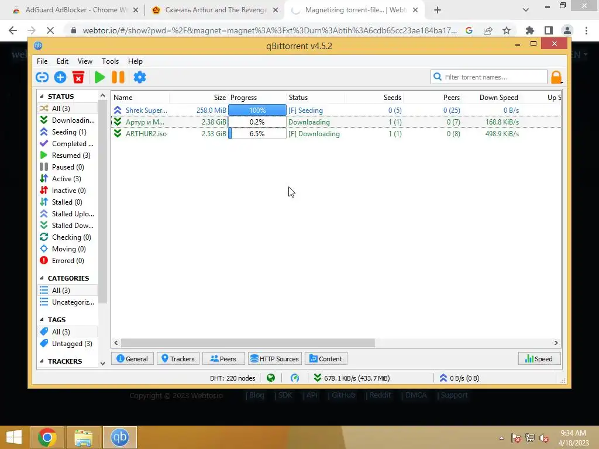Image resolution: width=599 pixels, height=449 pixels.
Task: Collapse the STATUS section
Action: 42,96
